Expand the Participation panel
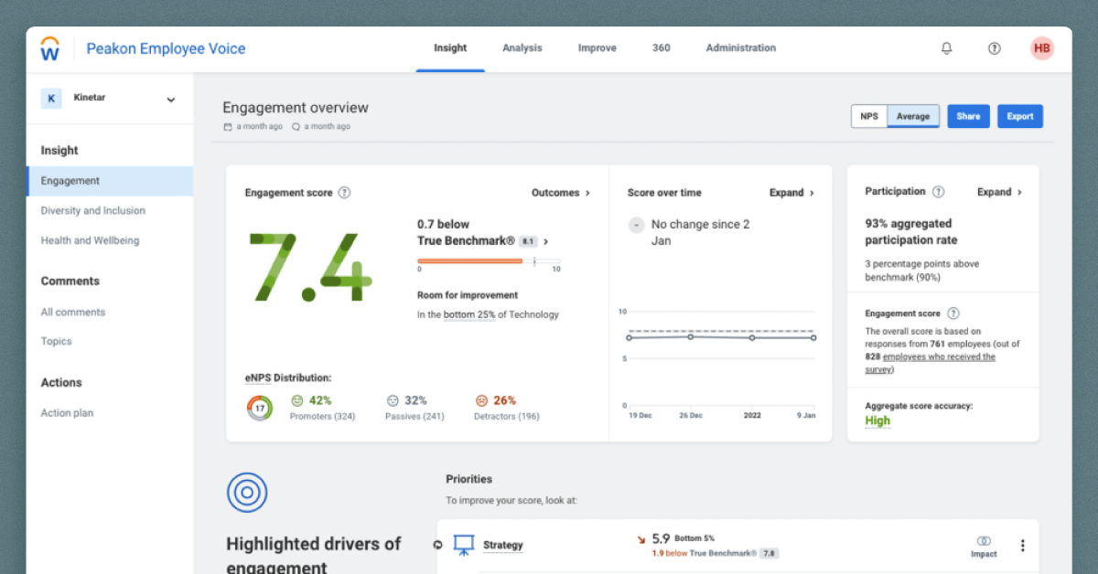 click(999, 192)
